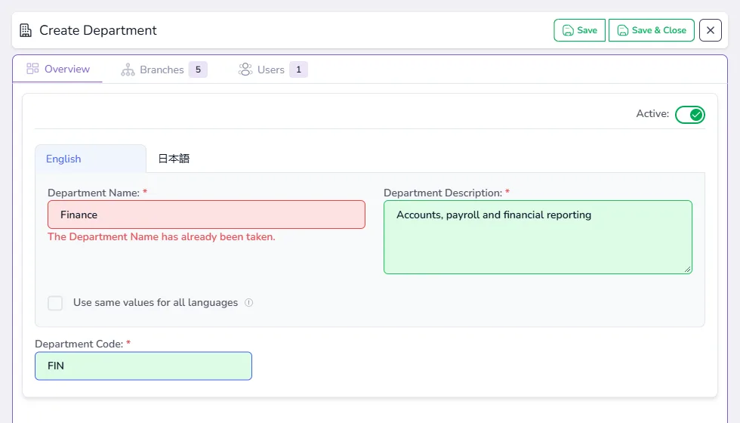Open the Users tab
Screen dimensions: 740x423
[x=273, y=69]
